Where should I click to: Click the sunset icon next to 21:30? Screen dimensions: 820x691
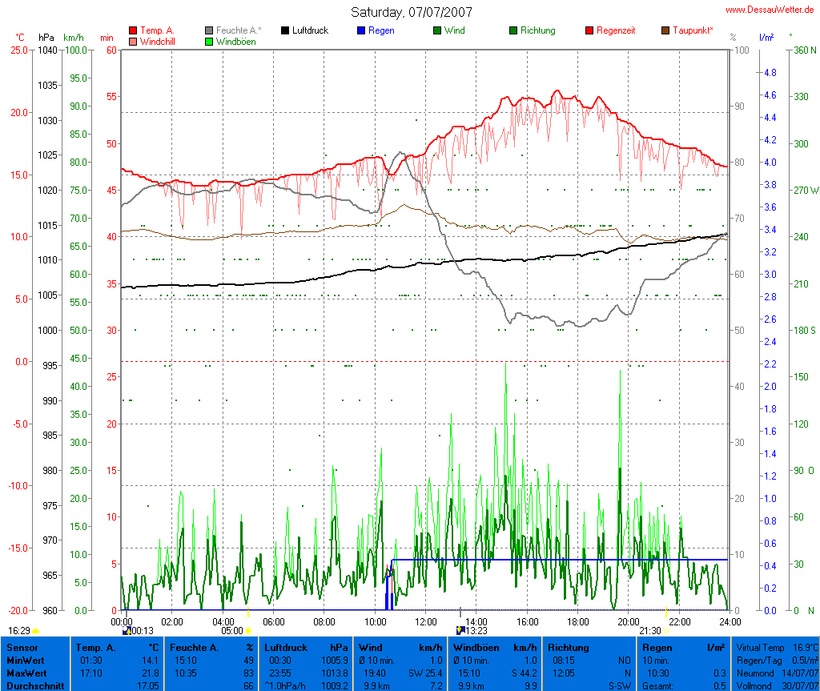[x=667, y=631]
